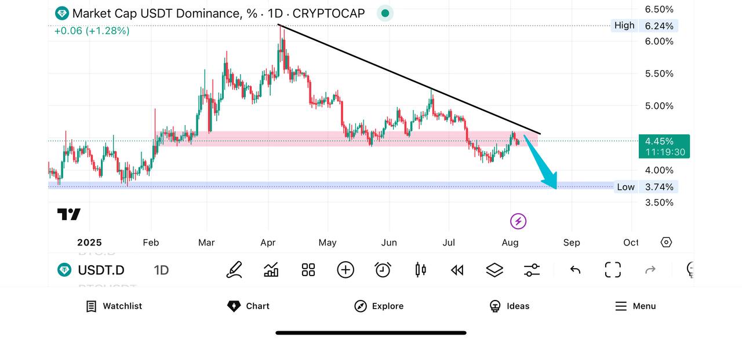
Task: Start bar replay with rewind icon
Action: pyautogui.click(x=457, y=270)
